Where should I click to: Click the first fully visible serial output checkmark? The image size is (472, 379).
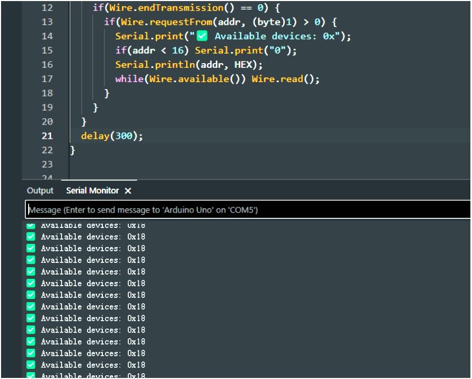click(x=31, y=237)
